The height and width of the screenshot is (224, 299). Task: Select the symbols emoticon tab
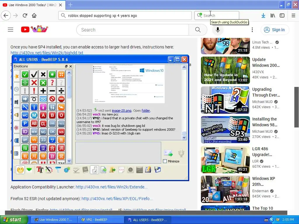[x=17, y=153]
